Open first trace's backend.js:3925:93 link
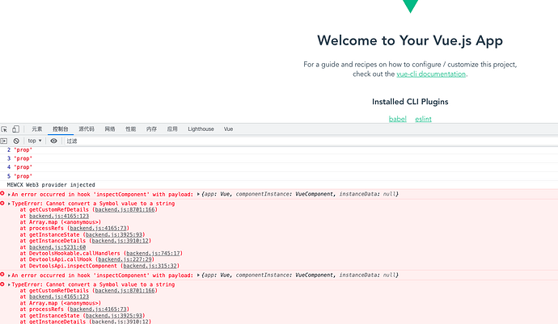Image resolution: width=558 pixels, height=324 pixels. pyautogui.click(x=114, y=235)
